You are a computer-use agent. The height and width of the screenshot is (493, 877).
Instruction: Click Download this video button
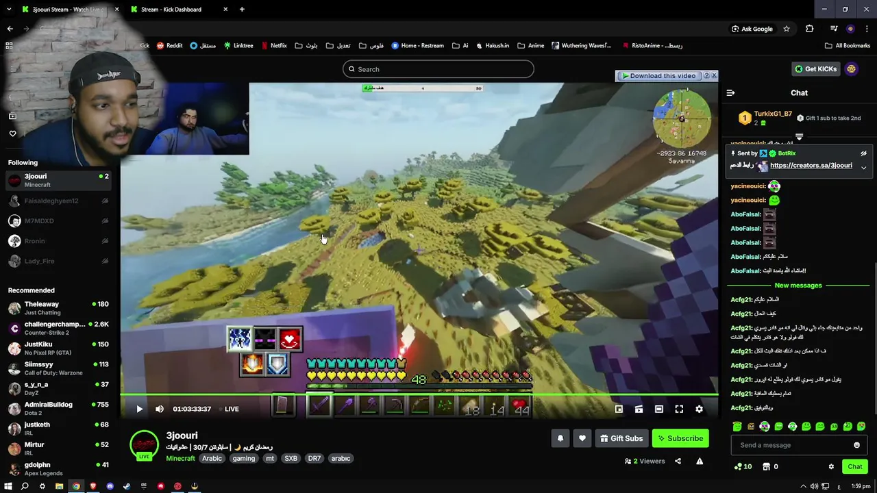click(x=658, y=76)
